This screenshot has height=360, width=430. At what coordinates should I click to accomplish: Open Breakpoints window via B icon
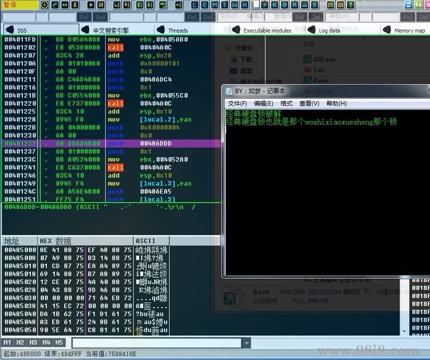tap(285, 5)
